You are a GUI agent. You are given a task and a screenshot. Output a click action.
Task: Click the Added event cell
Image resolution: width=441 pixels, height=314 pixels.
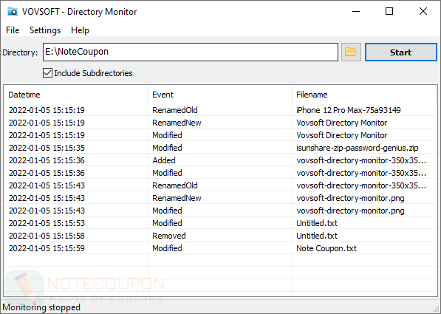coord(164,160)
